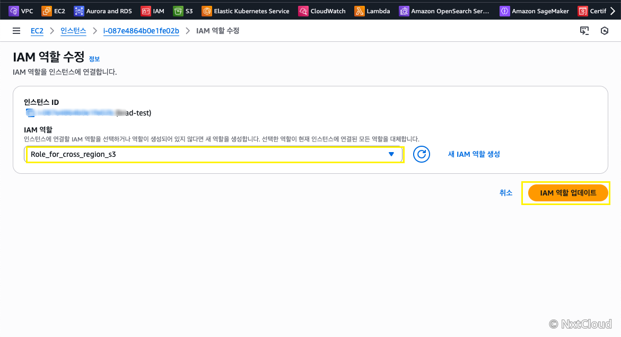621x337 pixels.
Task: Open the Amazon OpenSearch Service icon
Action: tap(404, 11)
